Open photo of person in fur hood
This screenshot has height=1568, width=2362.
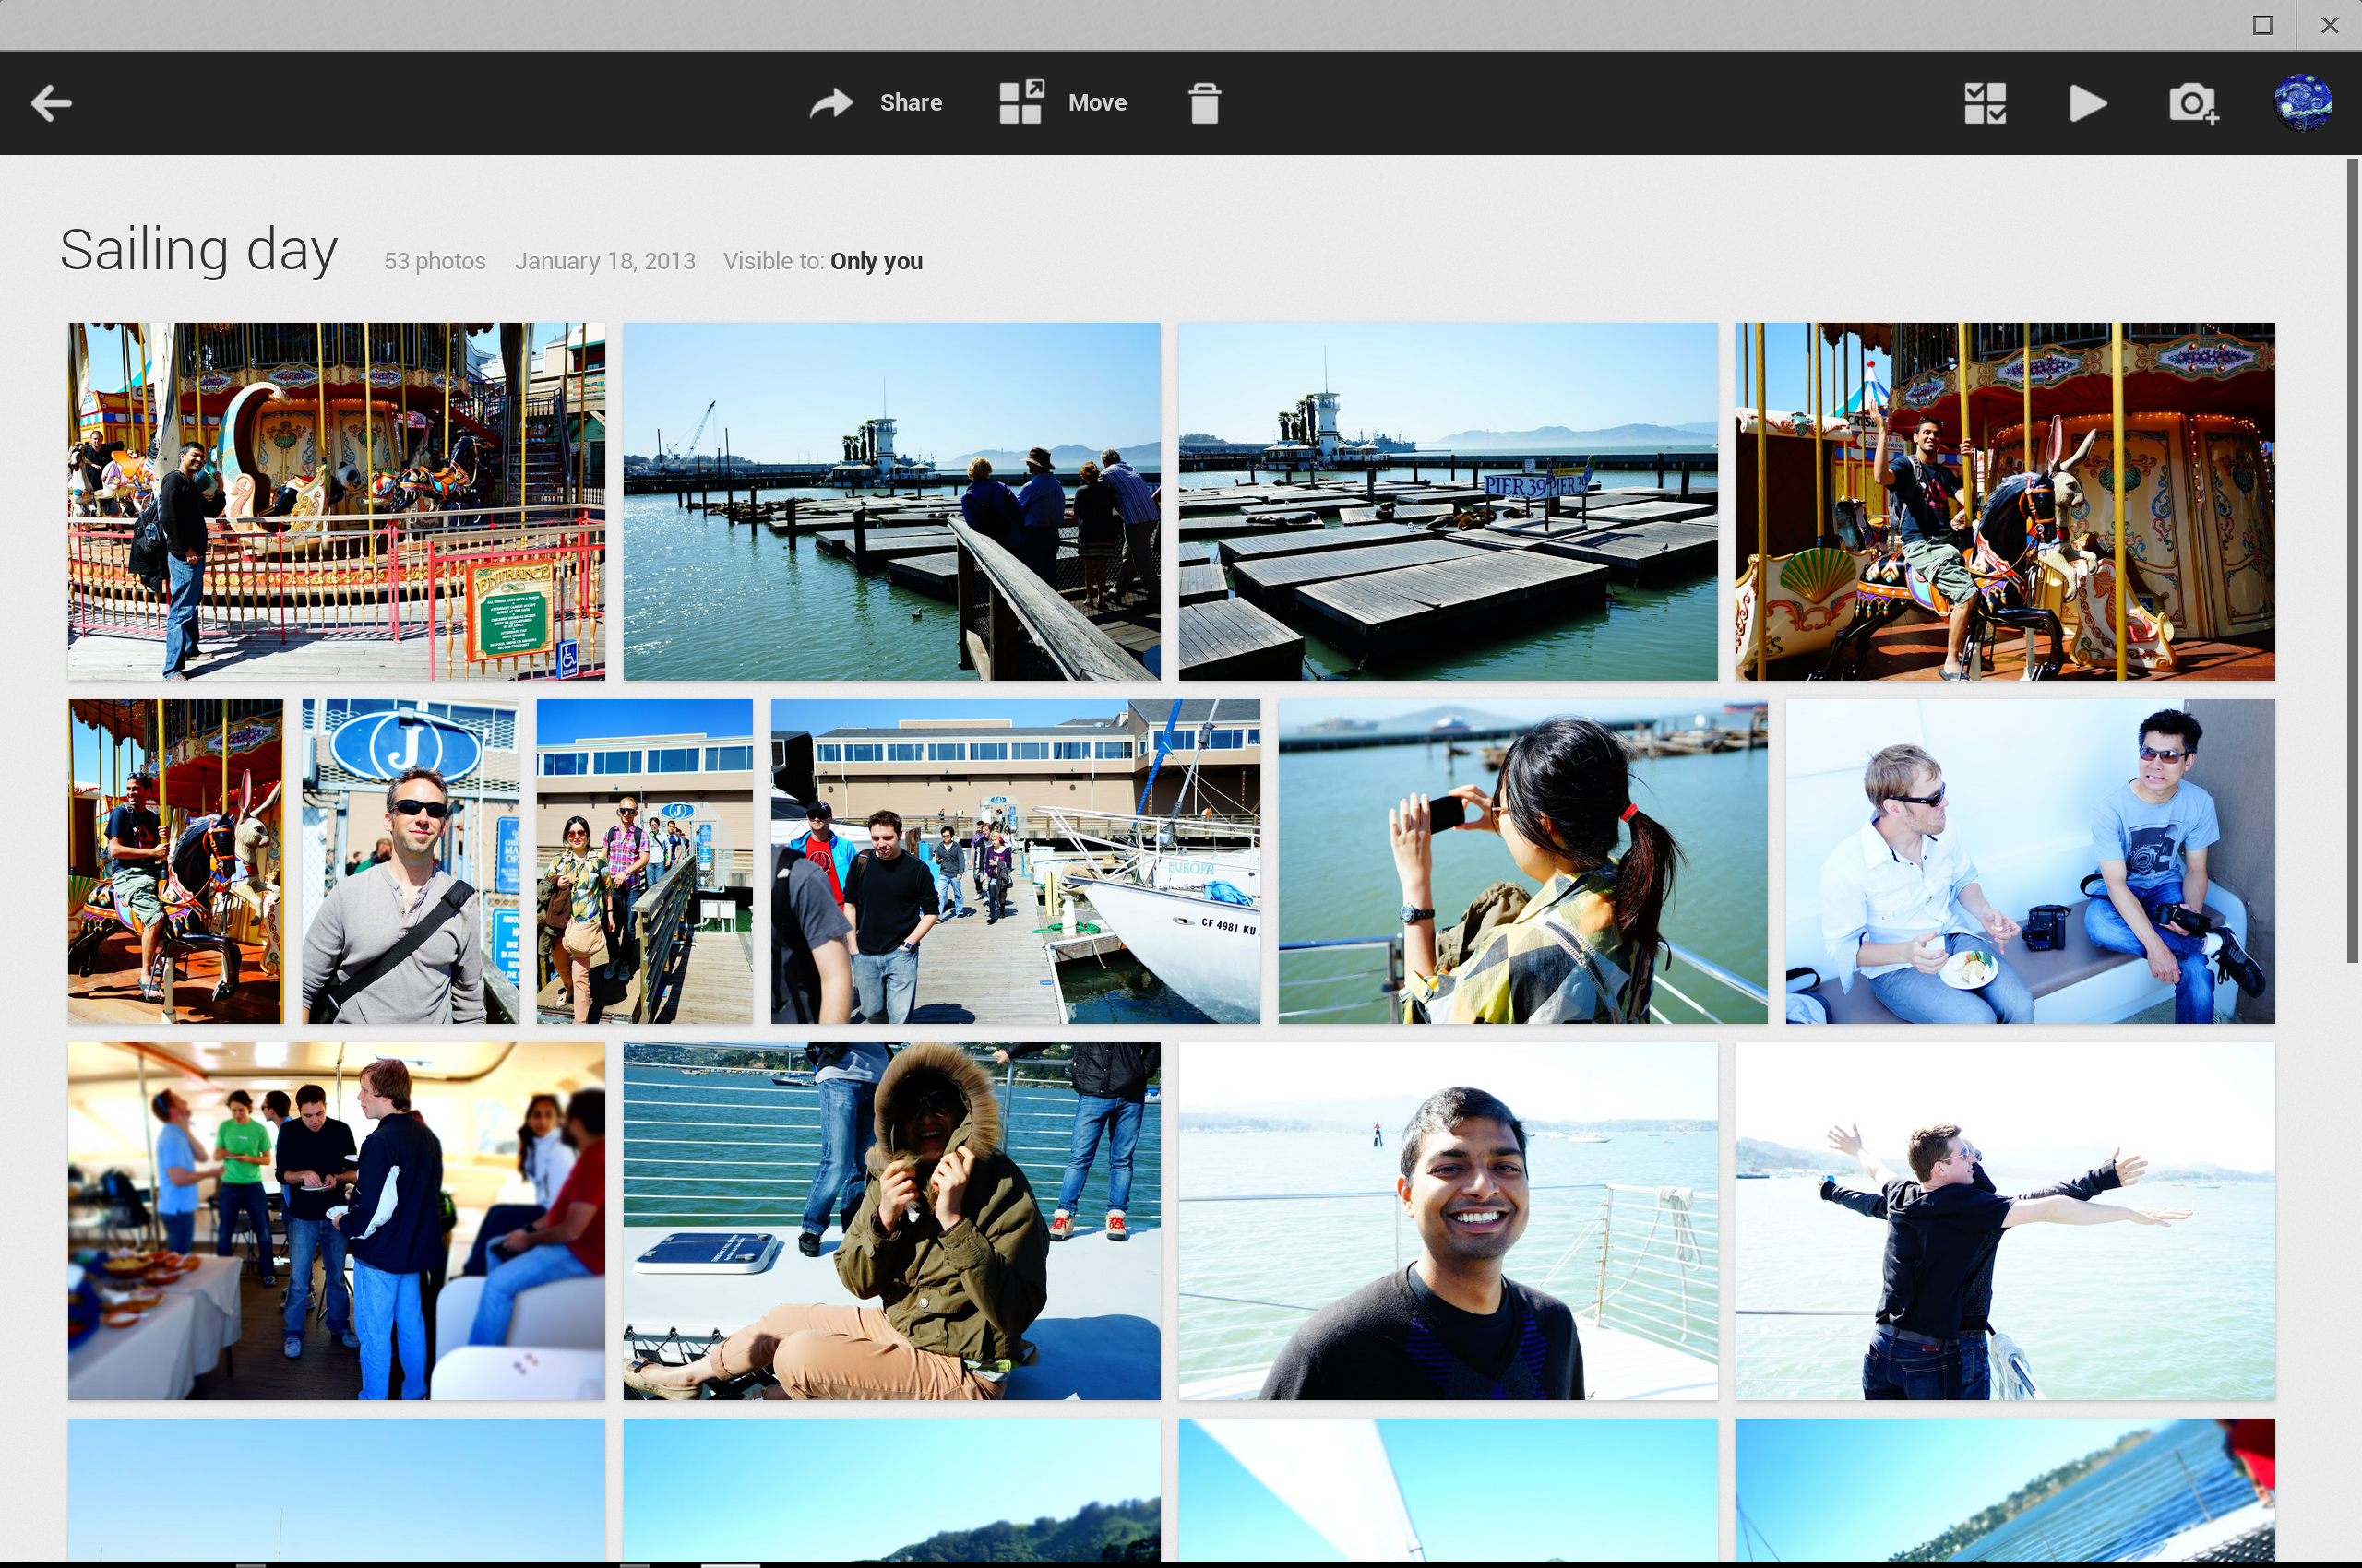tap(891, 1221)
